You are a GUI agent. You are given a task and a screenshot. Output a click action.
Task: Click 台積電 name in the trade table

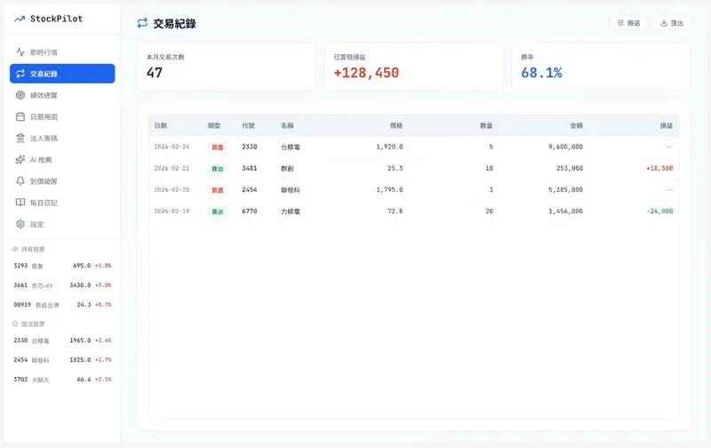[x=291, y=148]
